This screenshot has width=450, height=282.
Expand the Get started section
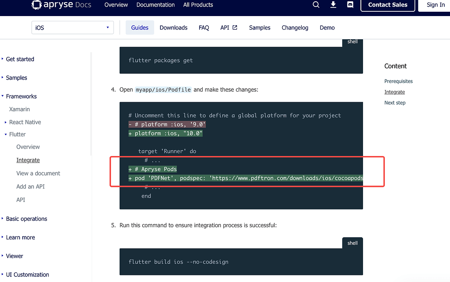pos(3,59)
